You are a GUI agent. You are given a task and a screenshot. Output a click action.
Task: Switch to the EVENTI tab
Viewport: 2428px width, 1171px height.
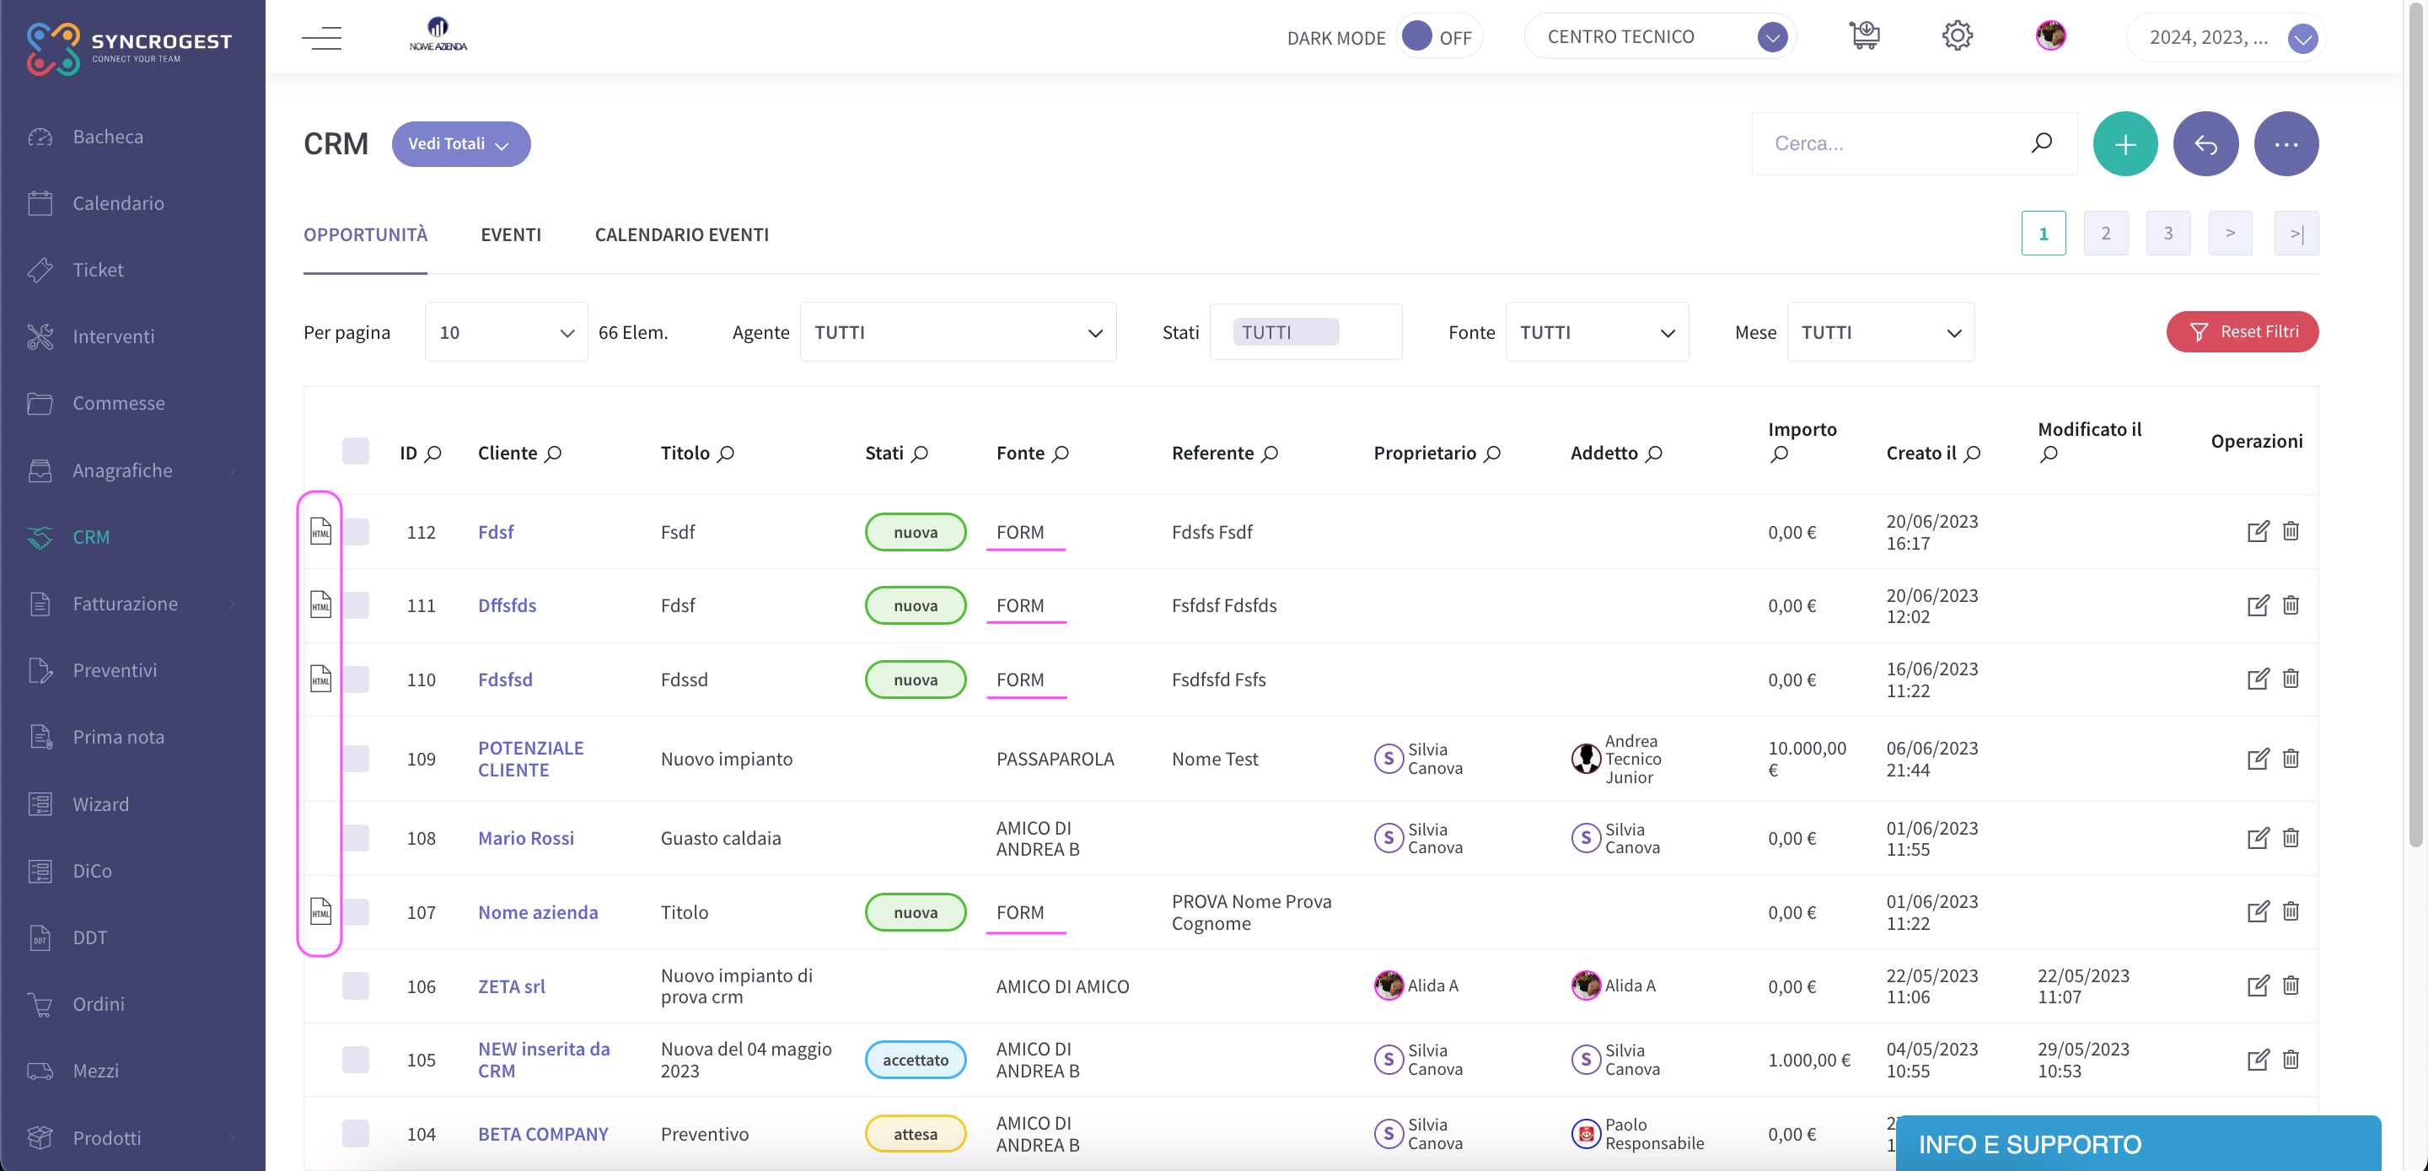(x=511, y=234)
